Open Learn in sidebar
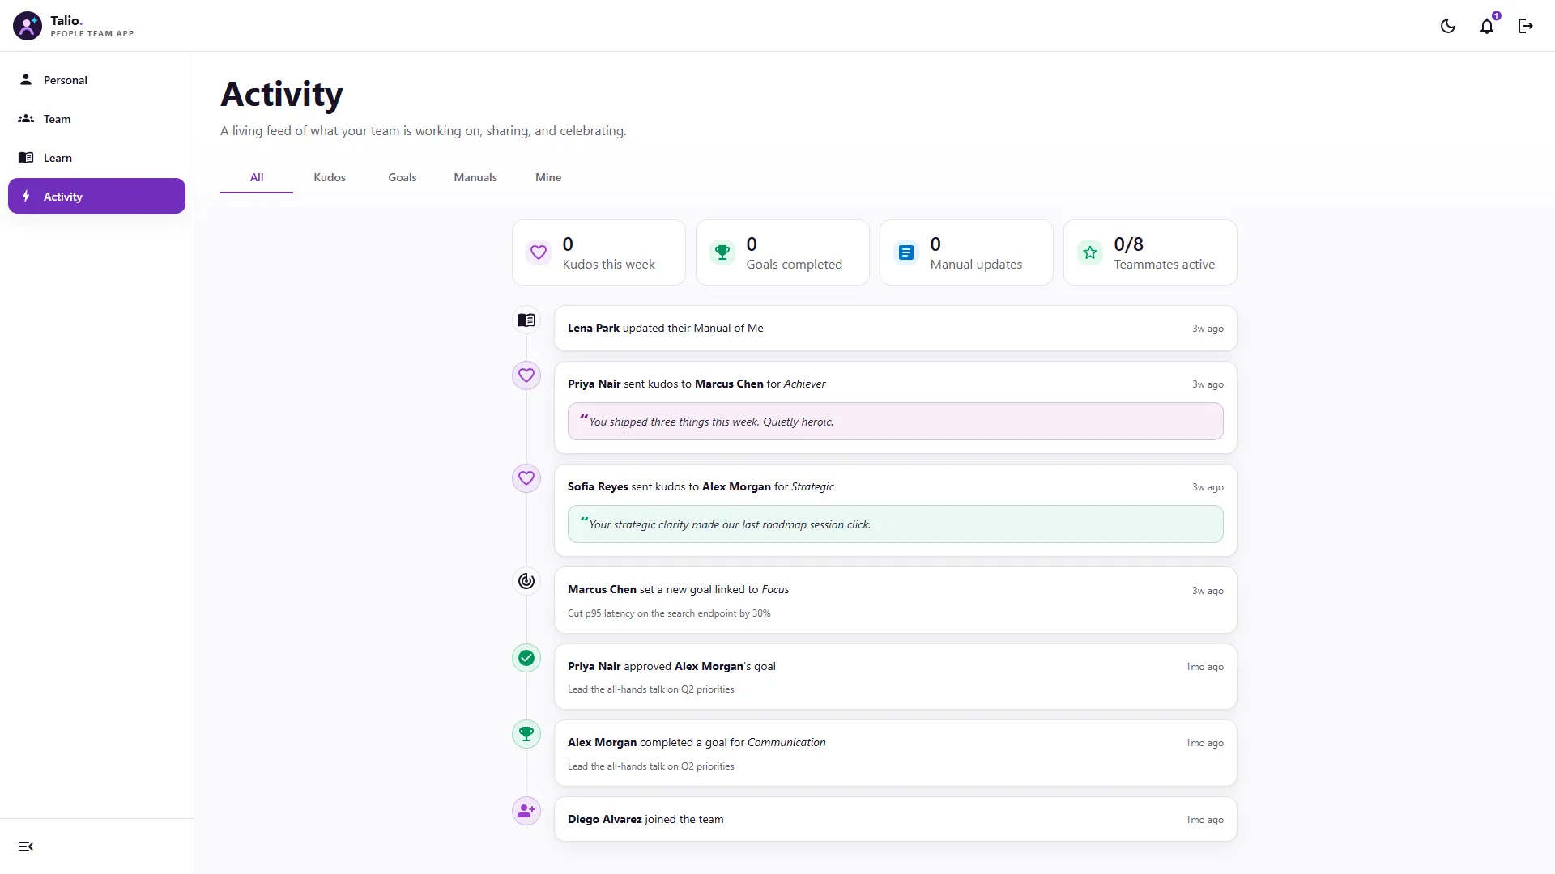This screenshot has height=874, width=1555. click(96, 158)
